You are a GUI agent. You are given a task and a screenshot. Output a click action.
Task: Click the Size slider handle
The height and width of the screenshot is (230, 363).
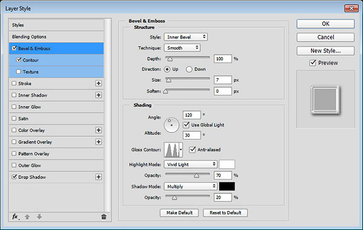coord(169,80)
